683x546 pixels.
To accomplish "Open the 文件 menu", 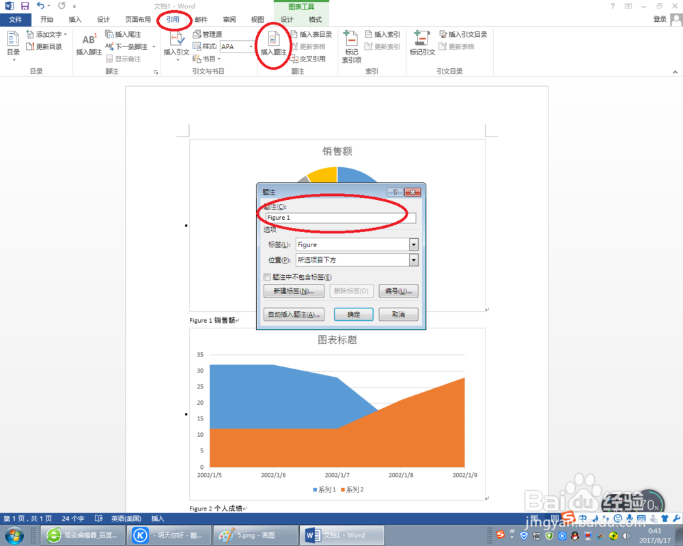I will 15,20.
